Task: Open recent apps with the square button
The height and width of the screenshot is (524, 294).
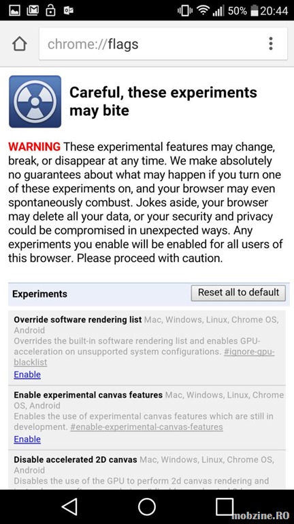Action: 225,507
